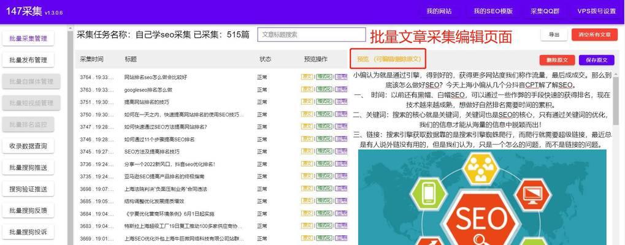Click 格式化 tag for 如何通过11个步骤提高SEO排名
The height and width of the screenshot is (245, 625).
click(x=324, y=139)
